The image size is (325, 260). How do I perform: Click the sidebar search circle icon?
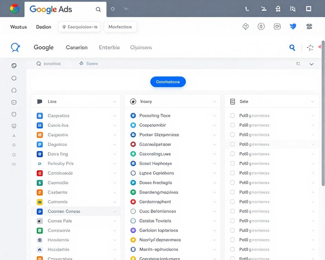point(14,78)
